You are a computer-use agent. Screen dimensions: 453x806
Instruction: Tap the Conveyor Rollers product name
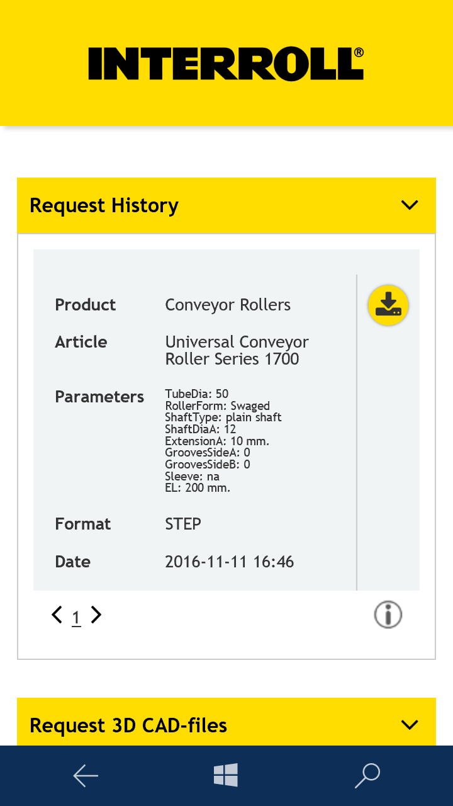click(228, 305)
